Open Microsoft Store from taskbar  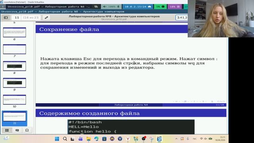pos(104,139)
